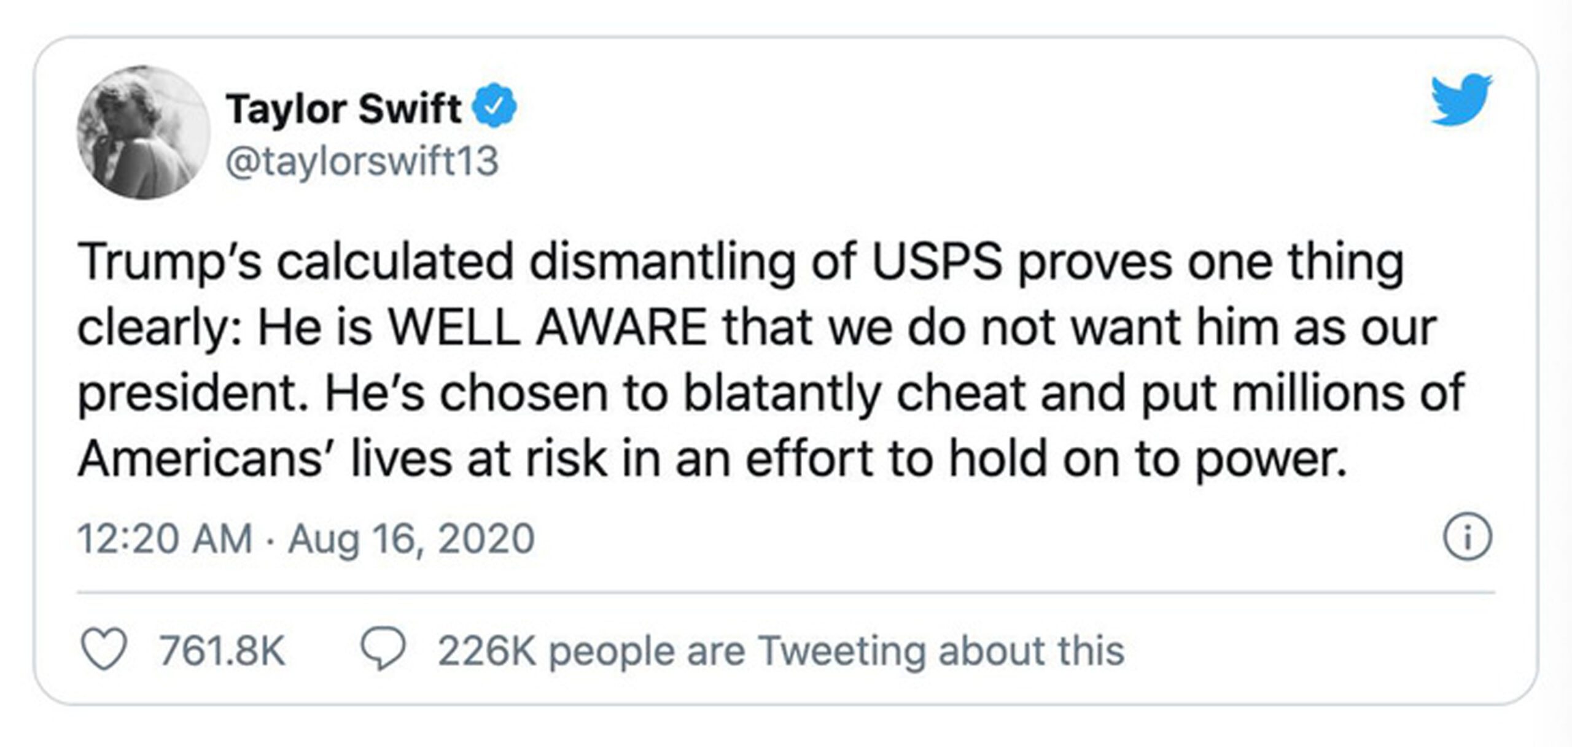
Task: Click the Aug 16, 2020 date
Action: pos(411,539)
